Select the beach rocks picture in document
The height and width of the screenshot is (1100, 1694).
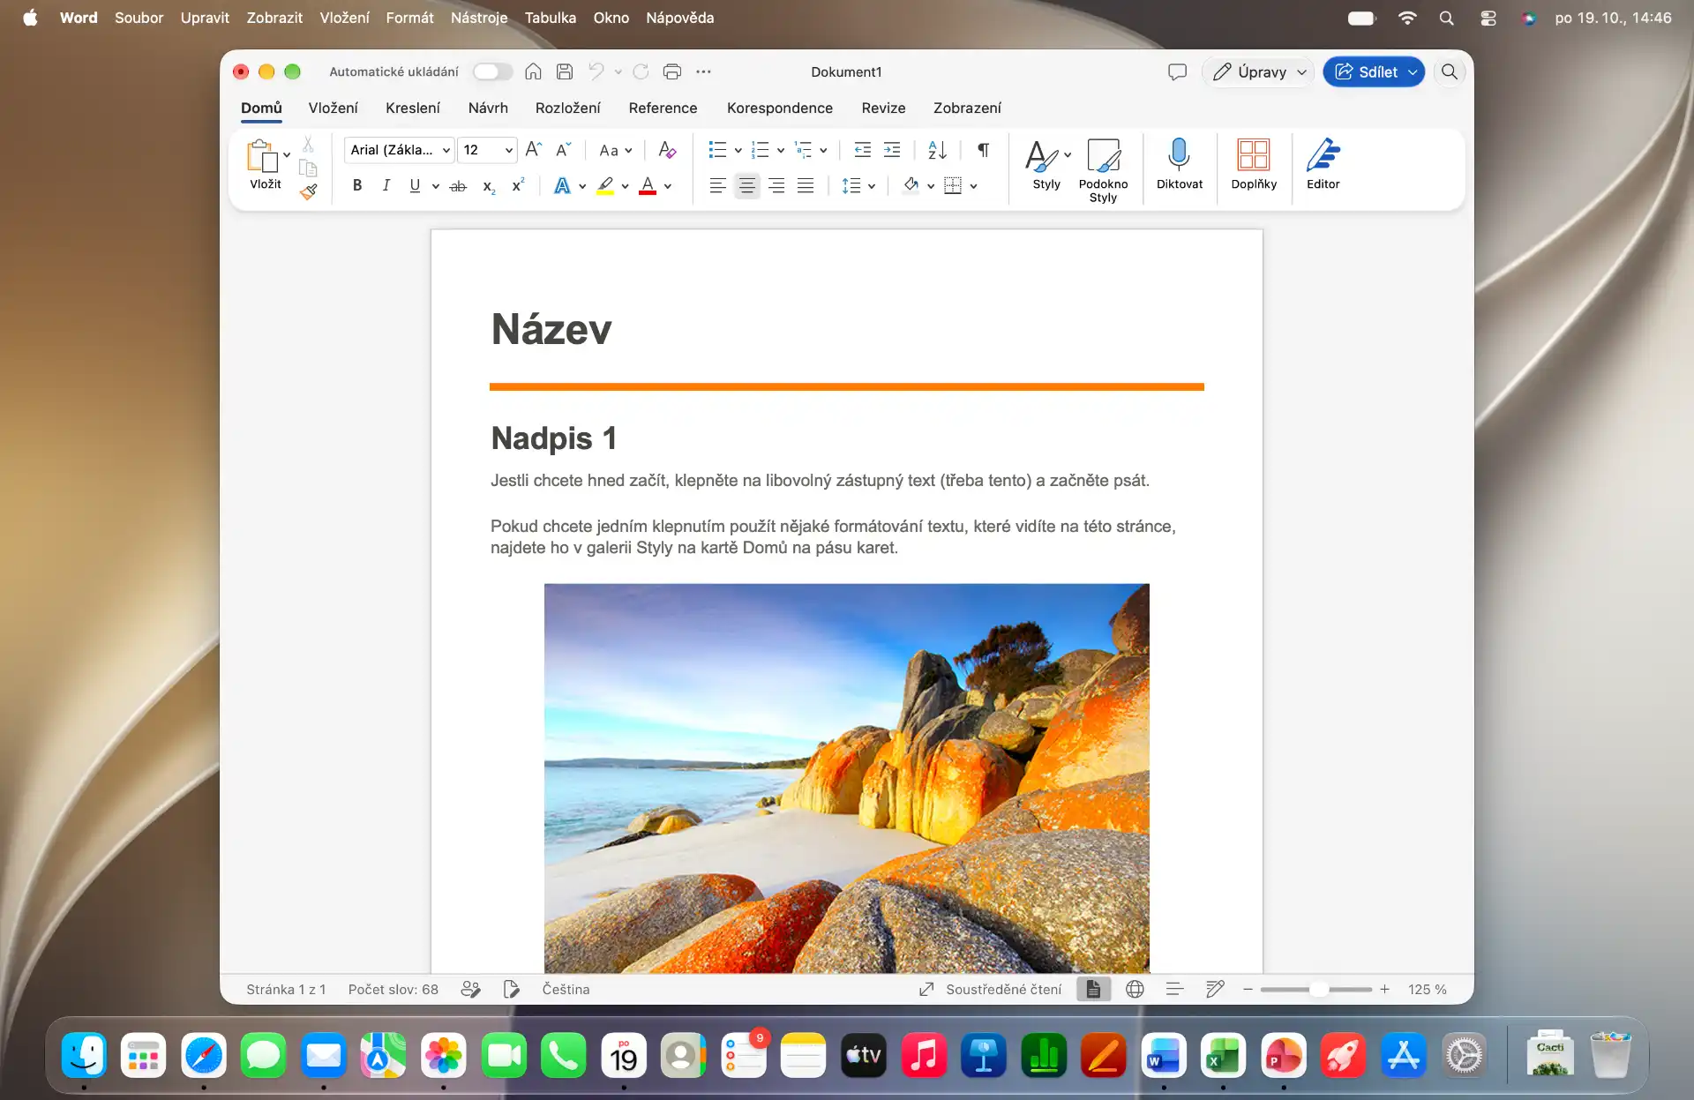(846, 778)
